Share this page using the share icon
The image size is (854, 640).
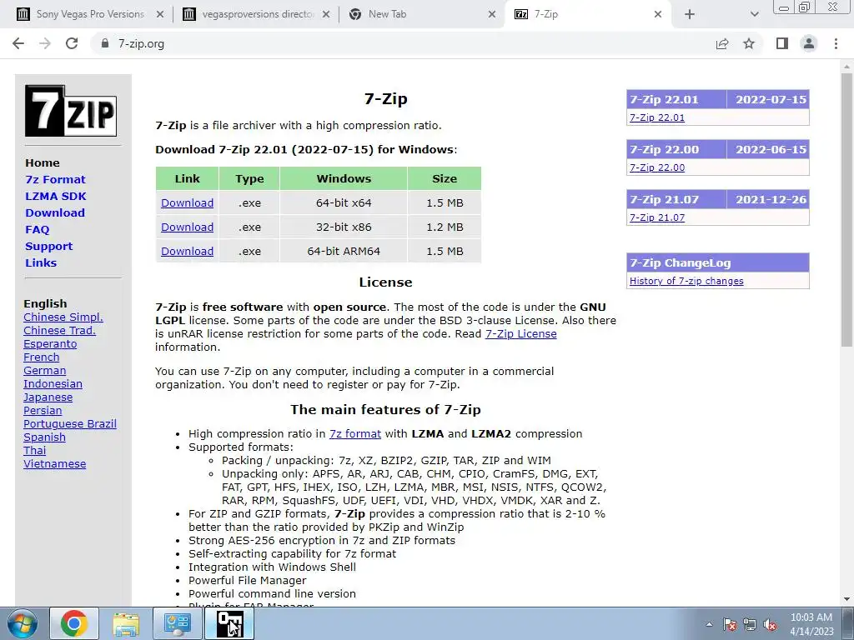click(x=722, y=43)
